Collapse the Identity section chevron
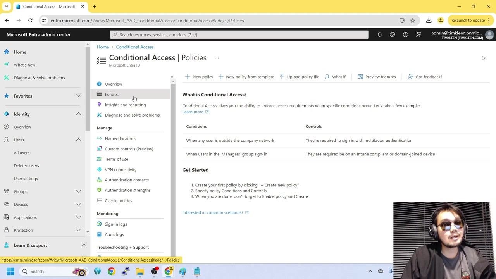 pyautogui.click(x=78, y=114)
